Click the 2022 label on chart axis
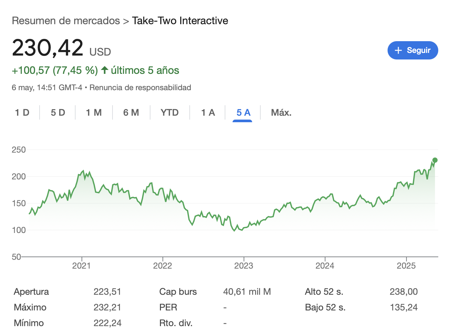469x332 pixels. 163,266
